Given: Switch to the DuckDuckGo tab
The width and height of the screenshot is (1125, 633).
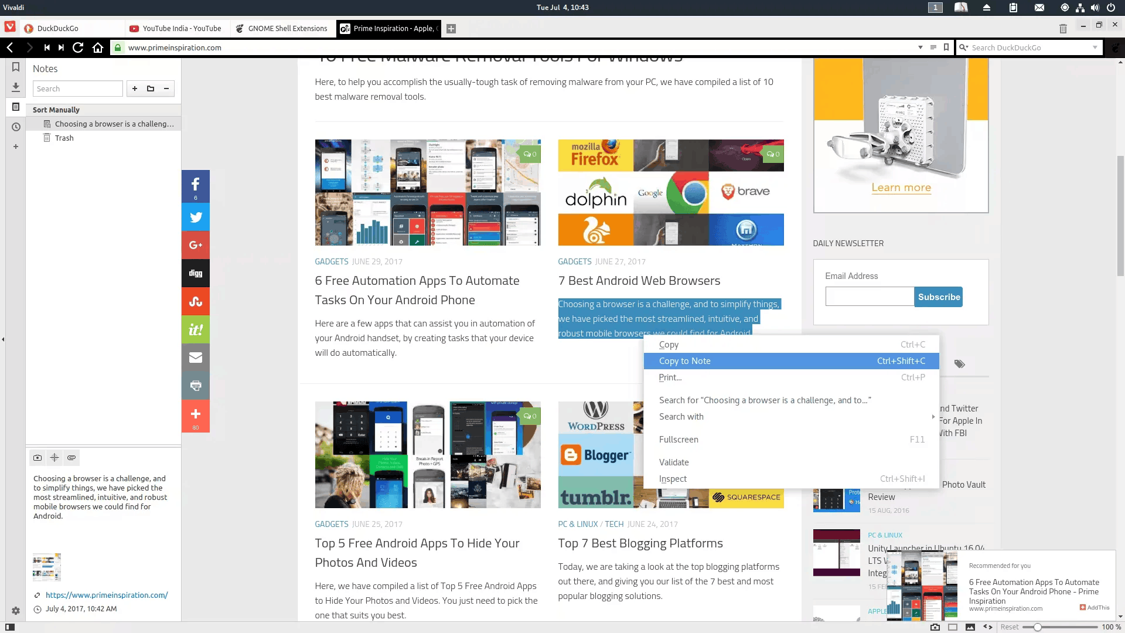Looking at the screenshot, I should pyautogui.click(x=71, y=28).
